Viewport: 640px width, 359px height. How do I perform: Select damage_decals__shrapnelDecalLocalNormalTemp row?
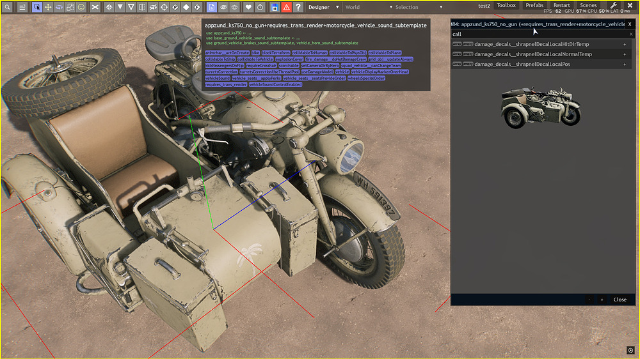(540, 54)
